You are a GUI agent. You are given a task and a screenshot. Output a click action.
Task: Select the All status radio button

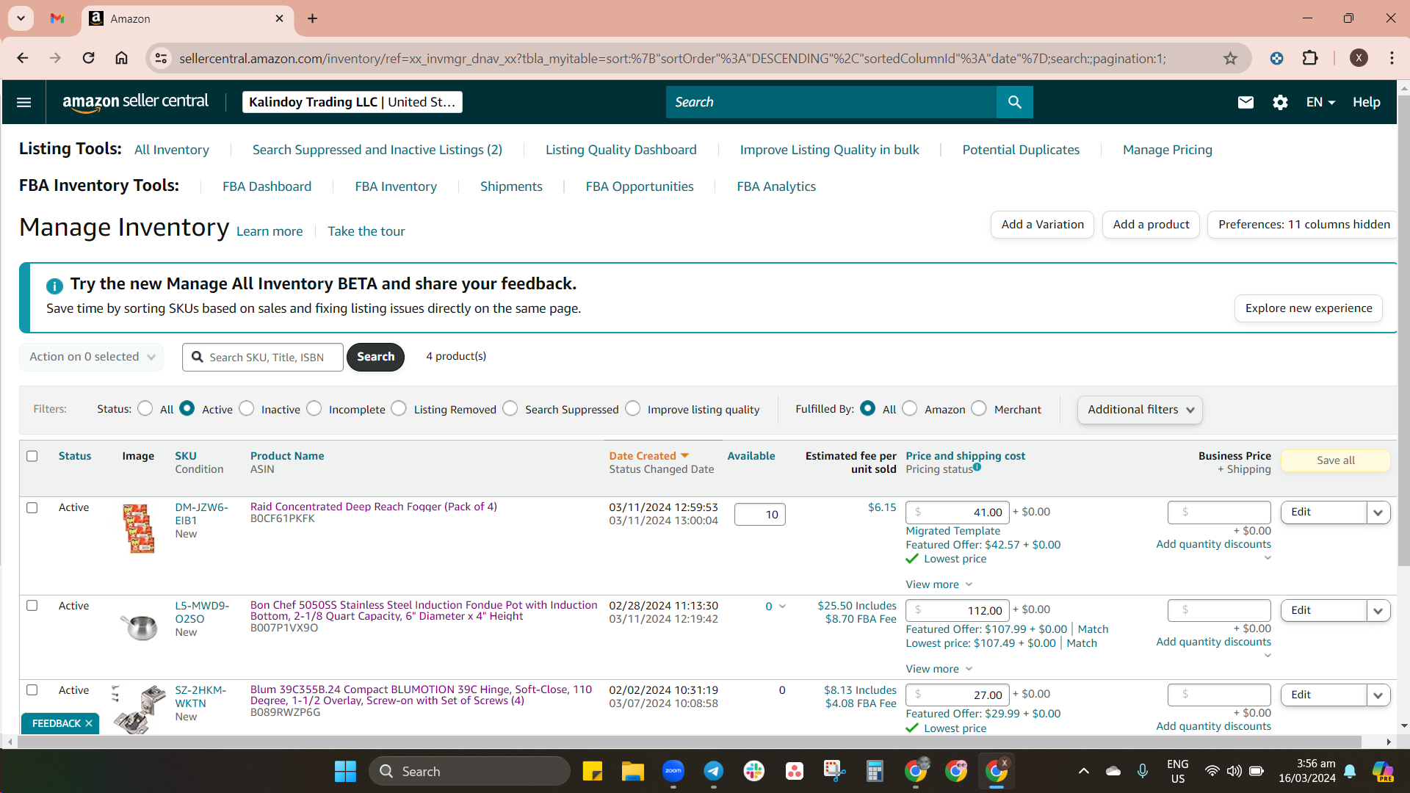click(145, 408)
